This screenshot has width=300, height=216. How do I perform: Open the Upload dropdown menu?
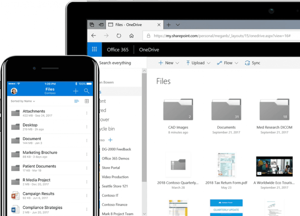click(x=198, y=63)
